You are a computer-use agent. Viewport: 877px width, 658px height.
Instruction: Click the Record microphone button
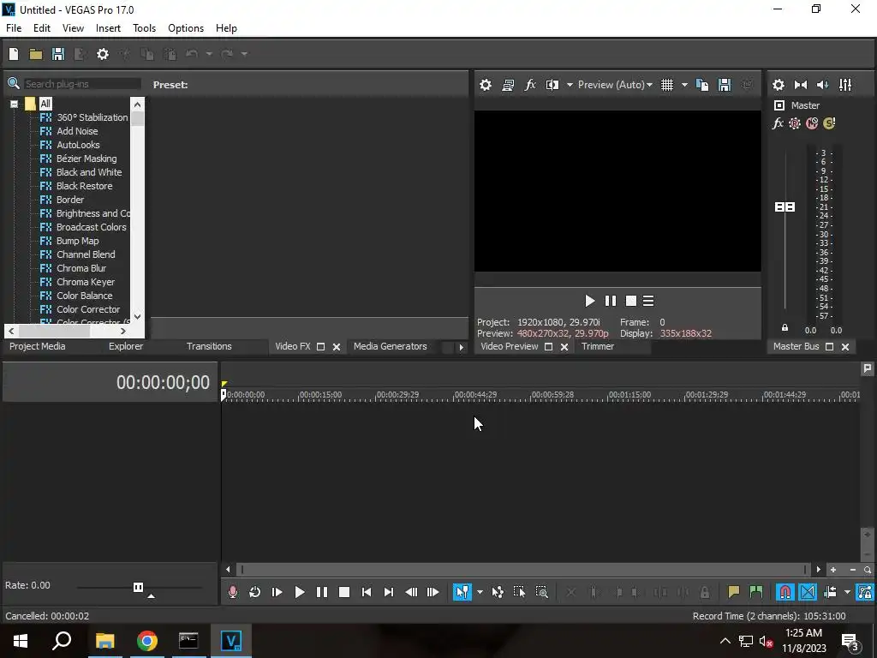click(x=233, y=592)
